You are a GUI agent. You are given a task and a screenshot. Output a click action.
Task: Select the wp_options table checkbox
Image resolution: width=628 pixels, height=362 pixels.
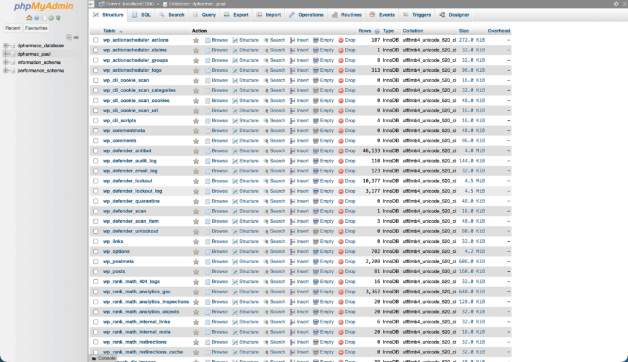coord(96,252)
